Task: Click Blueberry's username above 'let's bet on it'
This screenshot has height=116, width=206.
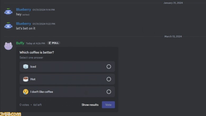Action: pos(24,24)
